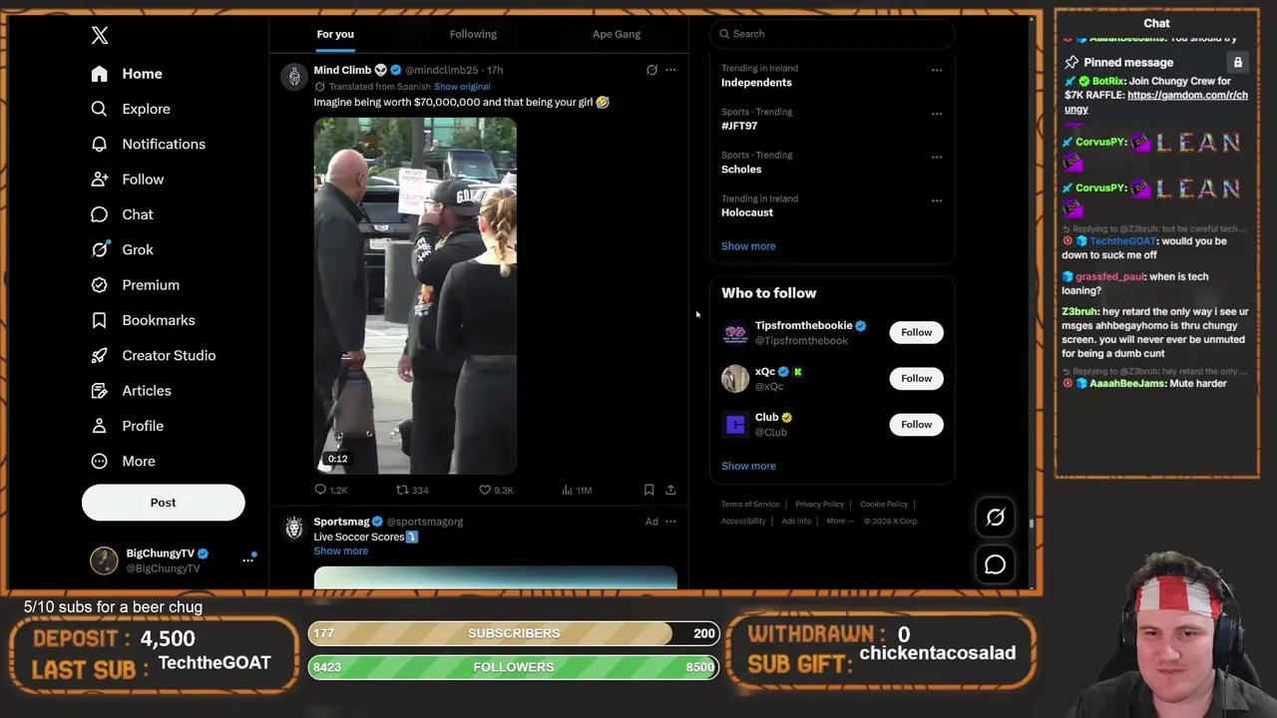Click the Post button
This screenshot has height=718, width=1277.
point(163,503)
